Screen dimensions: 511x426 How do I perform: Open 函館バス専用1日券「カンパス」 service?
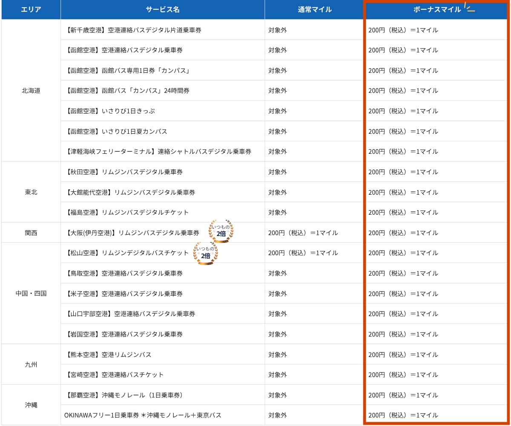pos(128,71)
